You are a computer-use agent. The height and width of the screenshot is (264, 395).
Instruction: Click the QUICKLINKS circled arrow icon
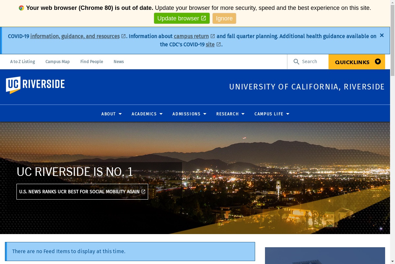[x=378, y=61]
